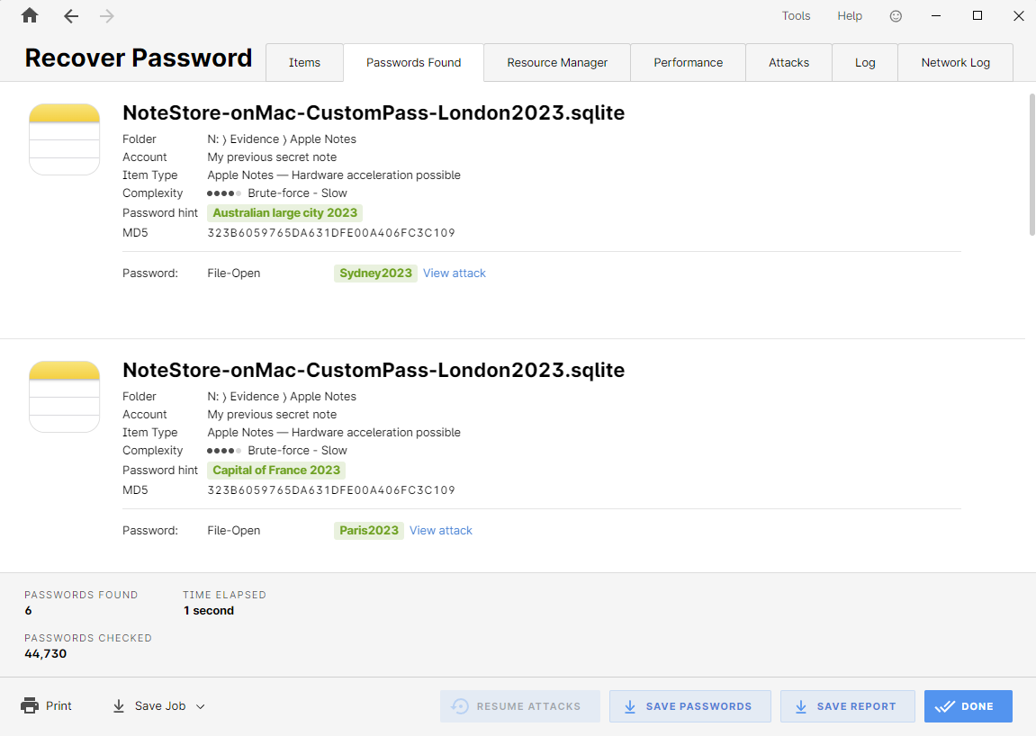Screen dimensions: 1036x736
Task: Click 'Brute-force - Slow' in Sydney2023 entry
Action: tap(297, 193)
